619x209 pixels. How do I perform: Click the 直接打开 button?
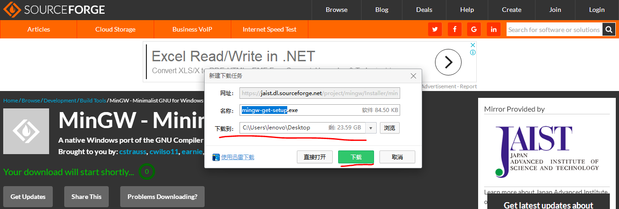tap(315, 157)
